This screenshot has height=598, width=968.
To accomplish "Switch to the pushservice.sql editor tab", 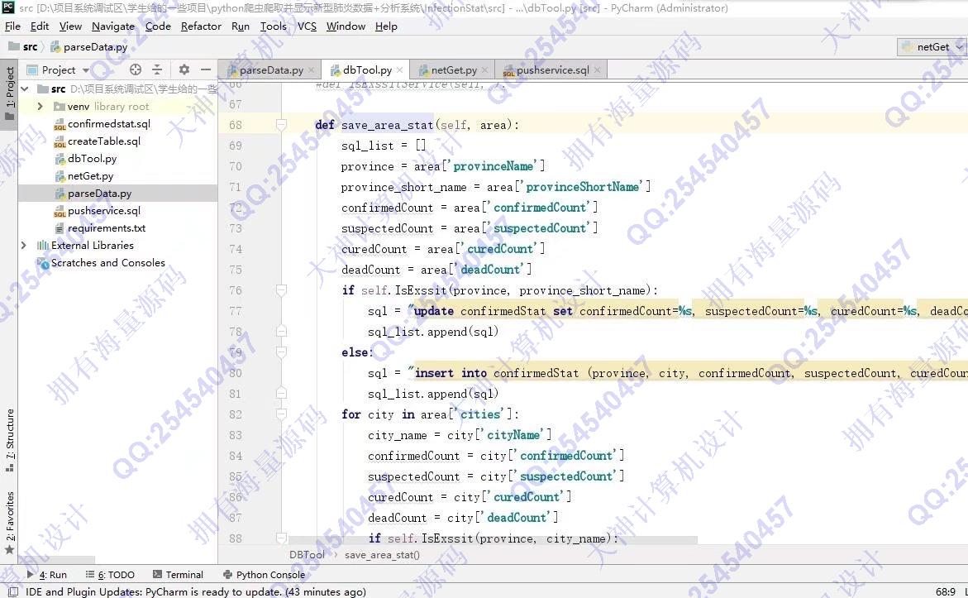I will tap(552, 69).
